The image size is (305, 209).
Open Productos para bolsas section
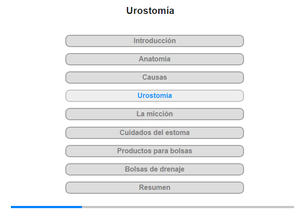pos(154,151)
